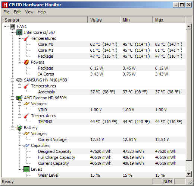Collapse the FAN1 root node

(x=6, y=26)
